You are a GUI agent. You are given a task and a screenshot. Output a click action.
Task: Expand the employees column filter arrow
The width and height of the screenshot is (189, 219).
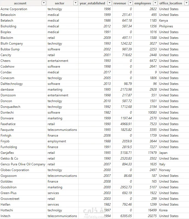(x=155, y=3)
